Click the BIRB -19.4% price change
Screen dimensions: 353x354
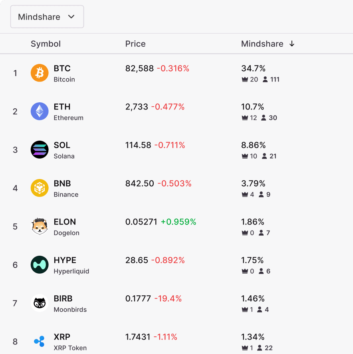[169, 298]
